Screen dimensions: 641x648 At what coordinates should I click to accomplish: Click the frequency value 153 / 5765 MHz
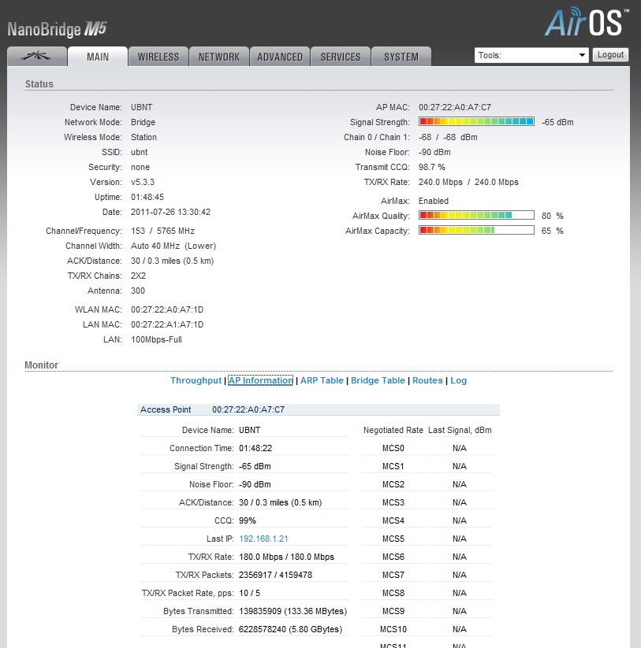[162, 231]
